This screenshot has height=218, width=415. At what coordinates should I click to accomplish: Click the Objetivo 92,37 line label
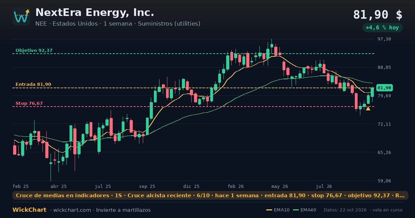point(34,51)
